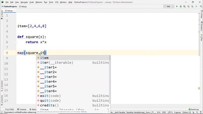Image resolution: width=203 pixels, height=114 pixels.
Task: Collapse the def square function fold marker
Action: [x=16, y=37]
